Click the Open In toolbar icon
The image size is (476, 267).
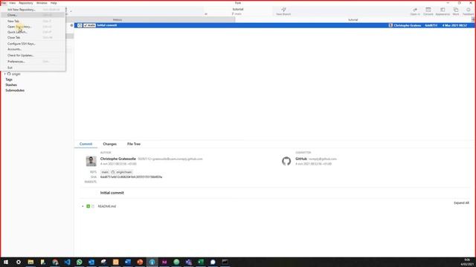tap(415, 11)
